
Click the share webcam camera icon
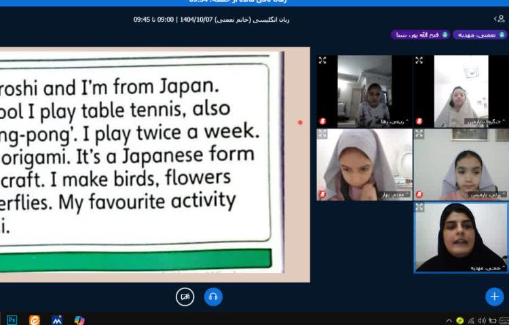185,297
